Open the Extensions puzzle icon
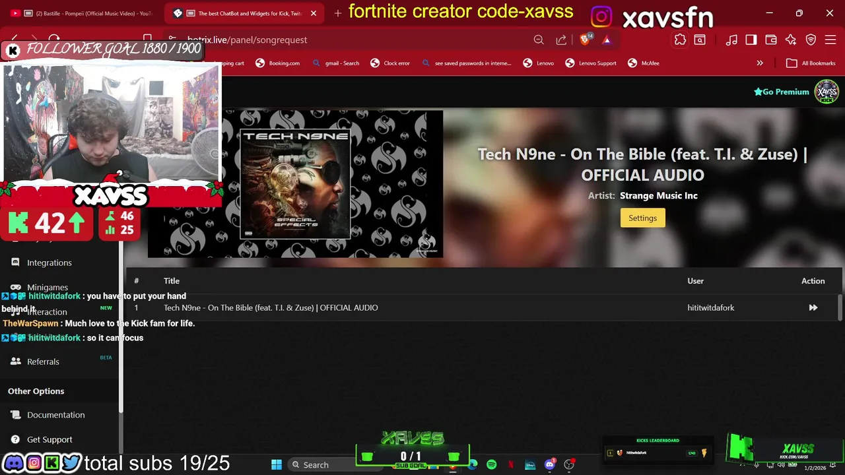 680,40
